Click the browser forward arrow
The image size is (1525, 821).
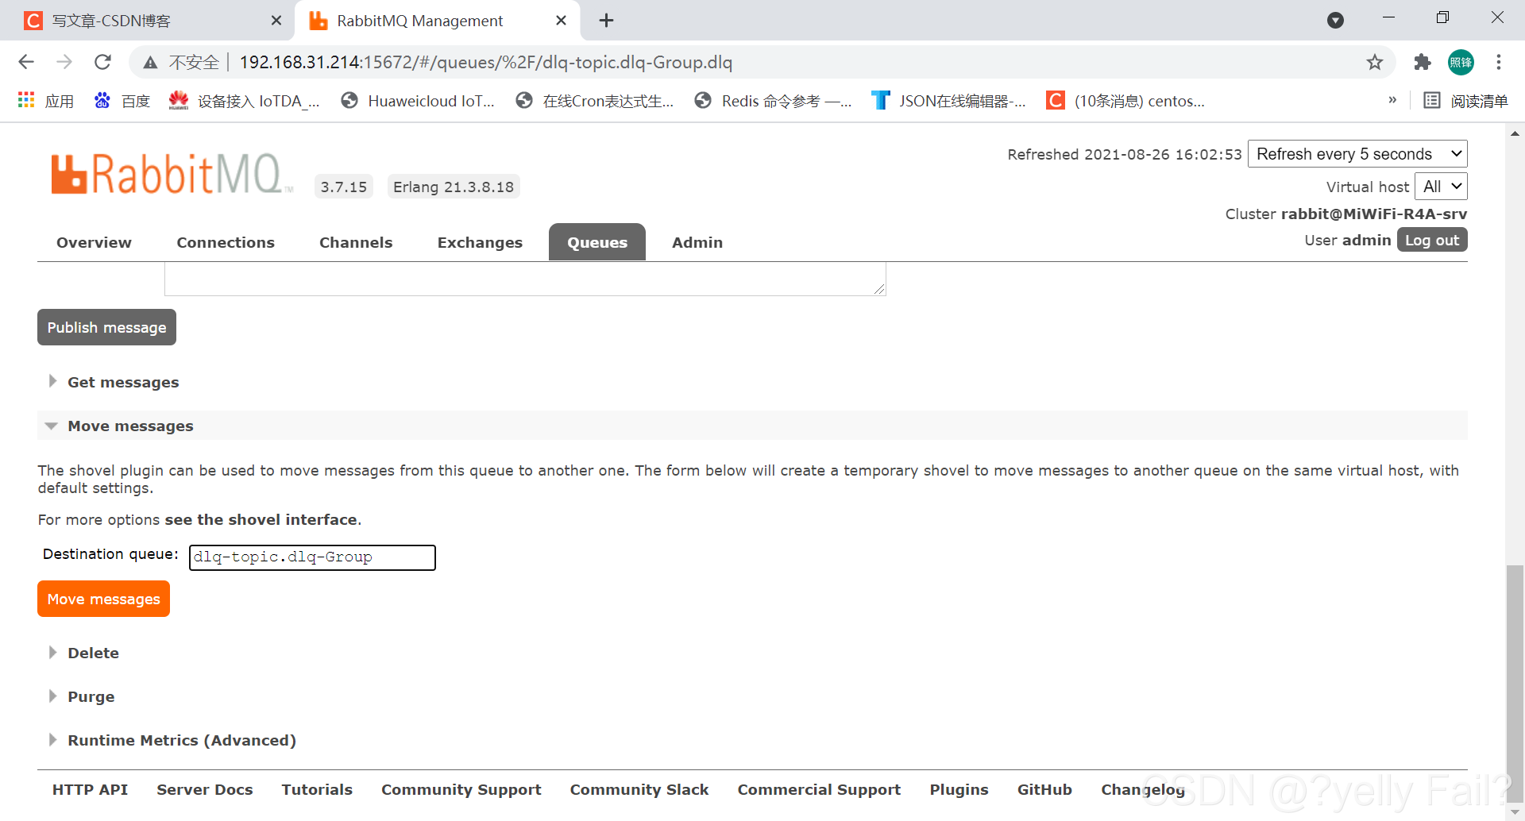pyautogui.click(x=64, y=62)
